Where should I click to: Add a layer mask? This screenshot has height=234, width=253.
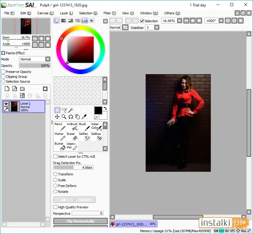point(45,89)
